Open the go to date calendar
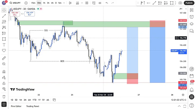This screenshot has height=109, width=195. point(54,100)
